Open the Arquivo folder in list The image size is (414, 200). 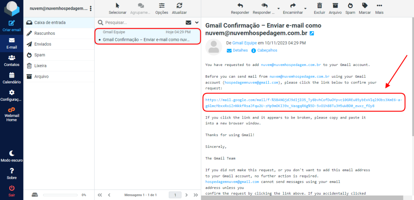click(59, 77)
